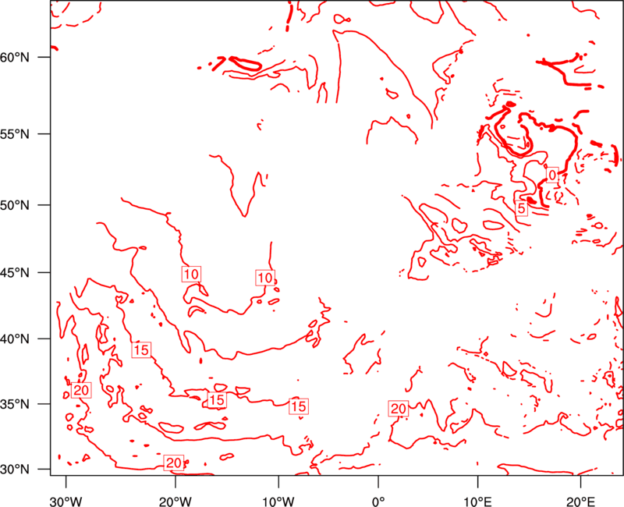
Task: Click the contour label 0
Action: tap(552, 175)
